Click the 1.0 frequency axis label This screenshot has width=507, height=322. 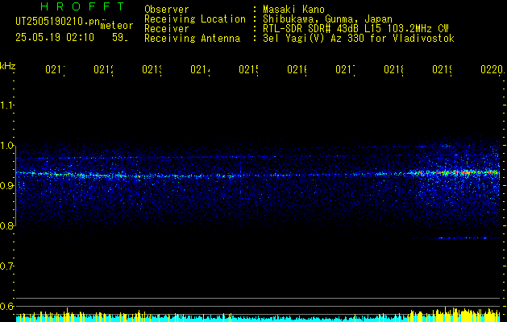tap(7, 146)
